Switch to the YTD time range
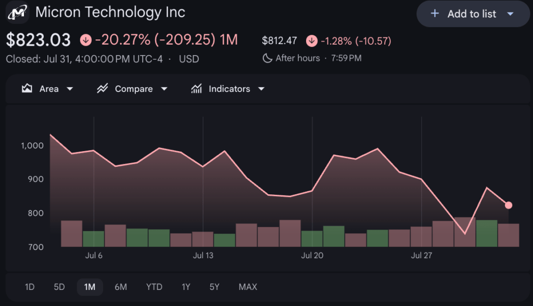Viewport: 533px width, 306px height. 154,287
